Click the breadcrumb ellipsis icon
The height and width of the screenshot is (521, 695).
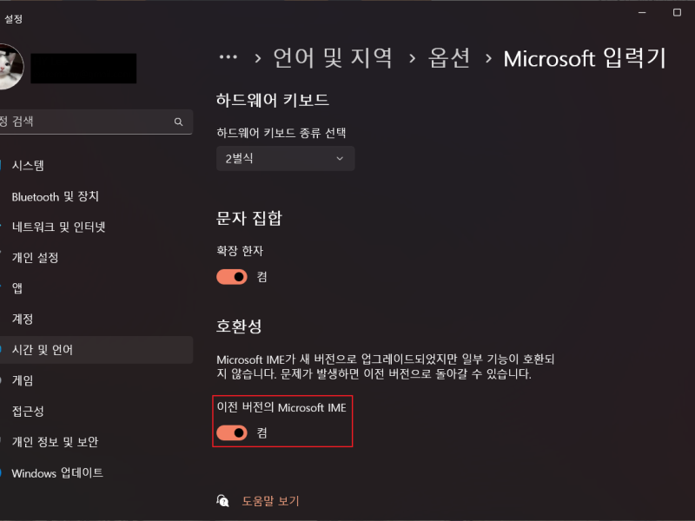pyautogui.click(x=228, y=57)
